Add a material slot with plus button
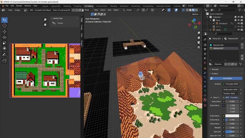245x138 pixels. [242, 45]
